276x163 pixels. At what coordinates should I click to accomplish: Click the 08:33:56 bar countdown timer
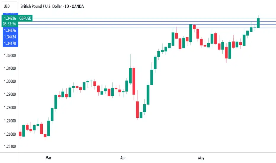9,24
